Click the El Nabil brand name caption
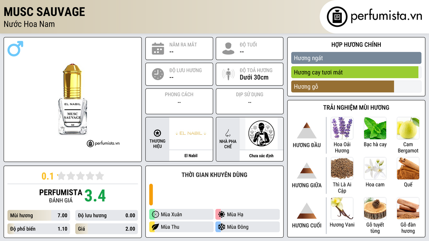Screen dimensions: 429x241 tap(191, 156)
